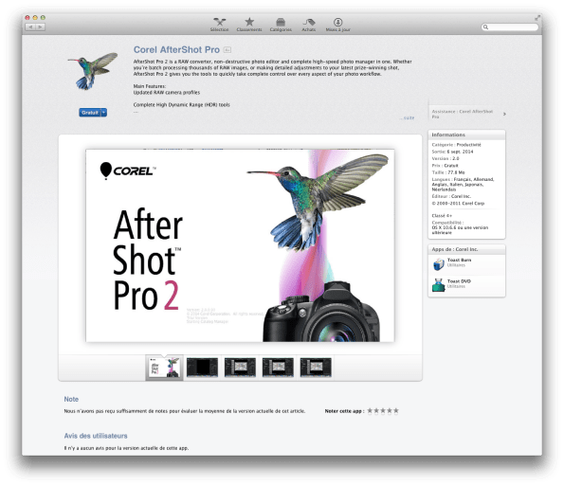Toggle fullscreen with the top-right arrows icon

coord(537,17)
